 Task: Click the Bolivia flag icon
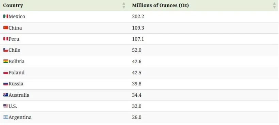point(6,61)
